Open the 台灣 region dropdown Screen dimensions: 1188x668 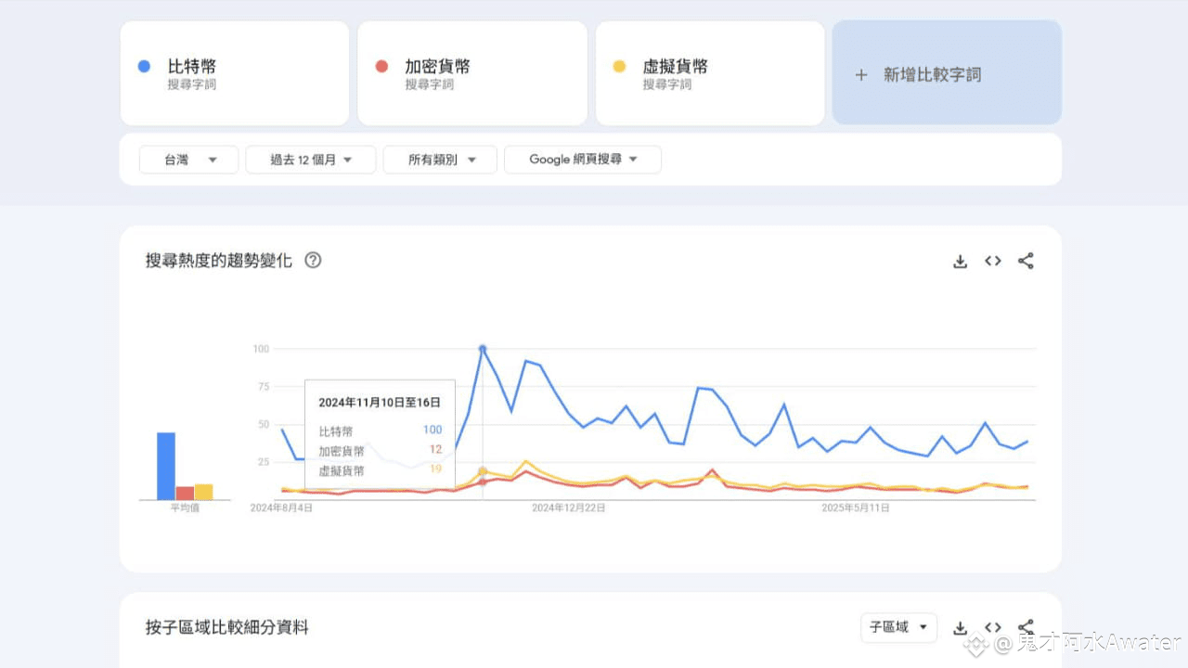coord(188,160)
